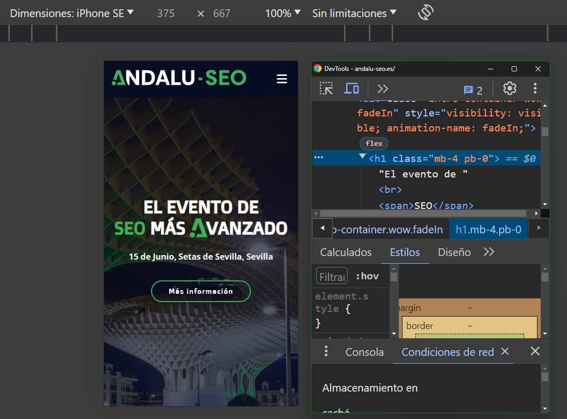This screenshot has height=419, width=567.
Task: Click the Más información button
Action: coord(201,291)
